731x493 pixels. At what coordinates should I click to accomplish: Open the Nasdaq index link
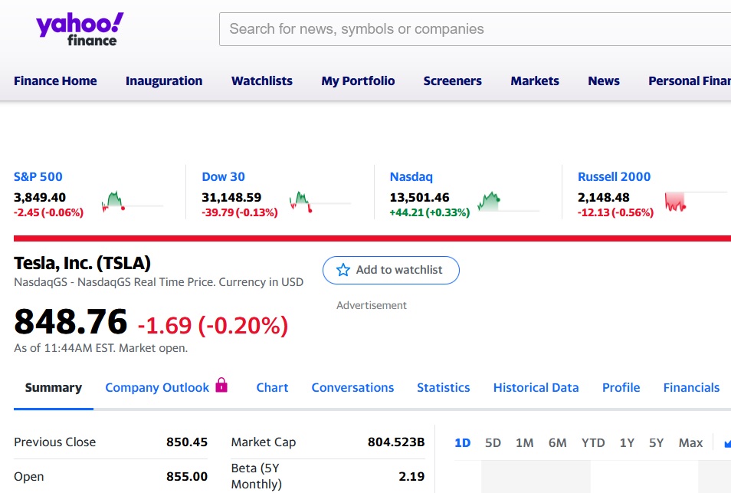click(411, 177)
